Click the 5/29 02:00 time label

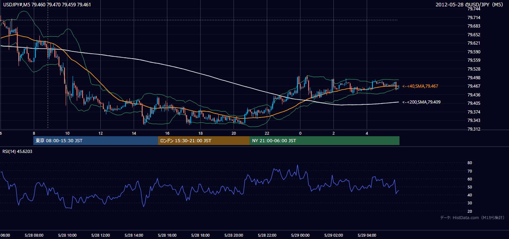333,235
